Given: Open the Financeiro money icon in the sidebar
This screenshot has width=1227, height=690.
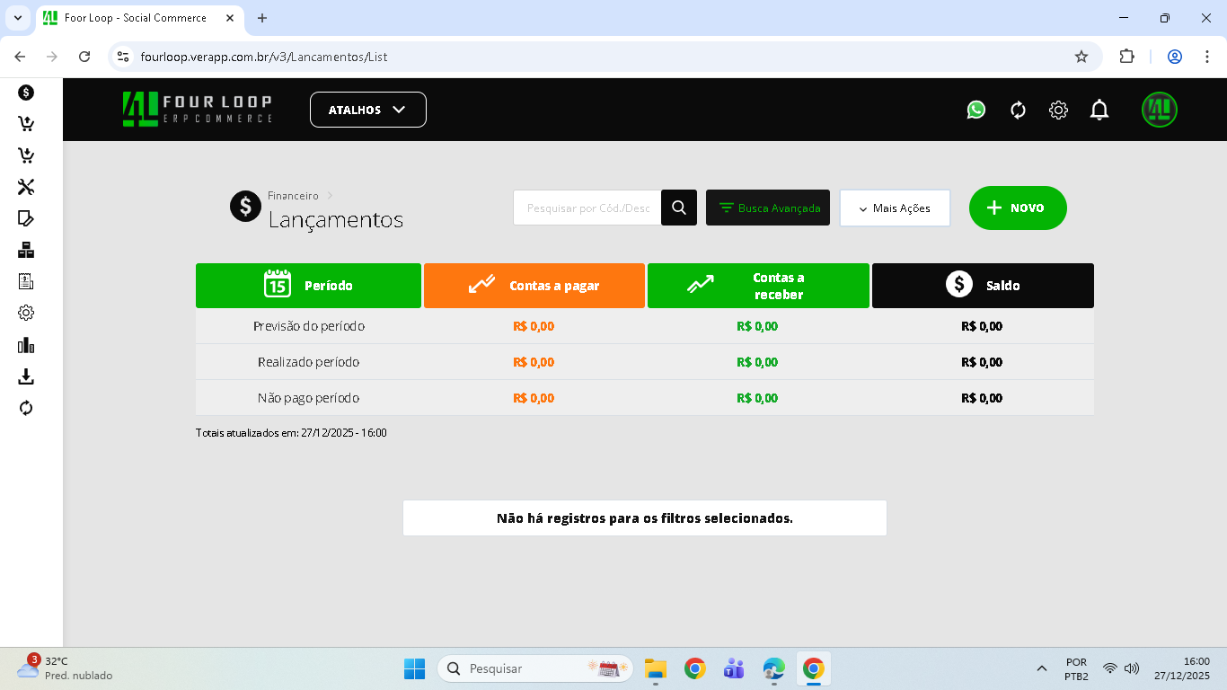Looking at the screenshot, I should tap(26, 92).
